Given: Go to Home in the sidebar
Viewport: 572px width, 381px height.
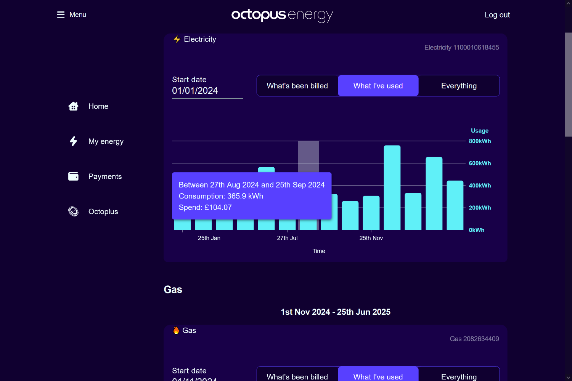Looking at the screenshot, I should point(98,106).
